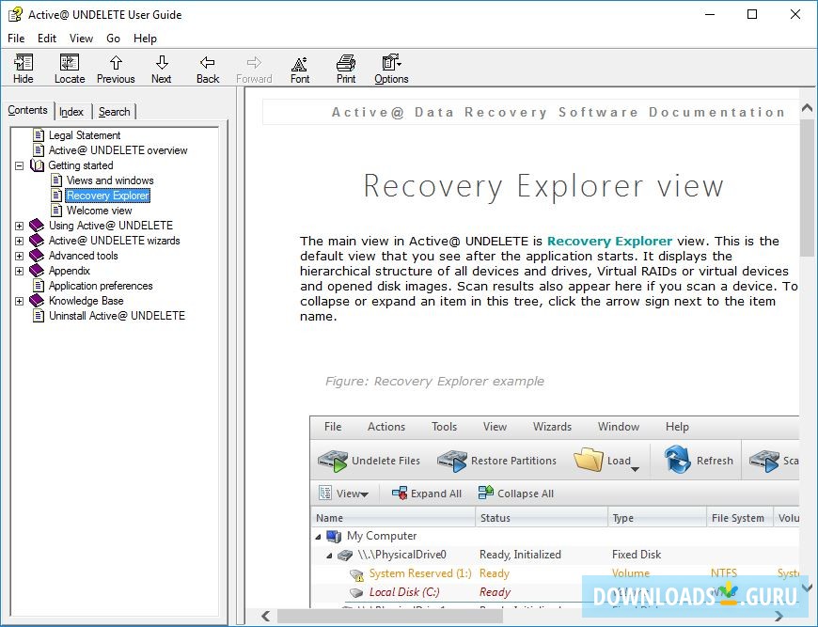Click the Back arrow button
Viewport: 818px width, 627px height.
click(208, 69)
